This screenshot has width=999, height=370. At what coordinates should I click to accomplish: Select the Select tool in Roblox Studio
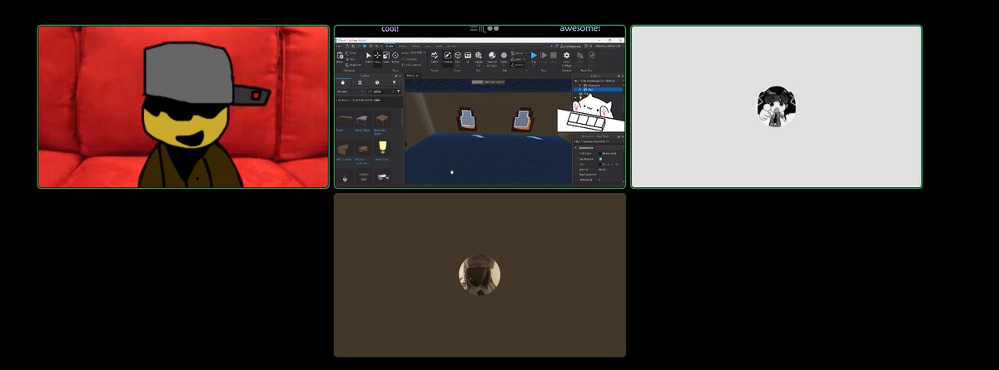(369, 57)
